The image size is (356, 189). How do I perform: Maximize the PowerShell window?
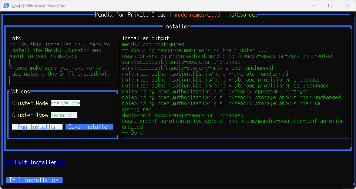330,6
